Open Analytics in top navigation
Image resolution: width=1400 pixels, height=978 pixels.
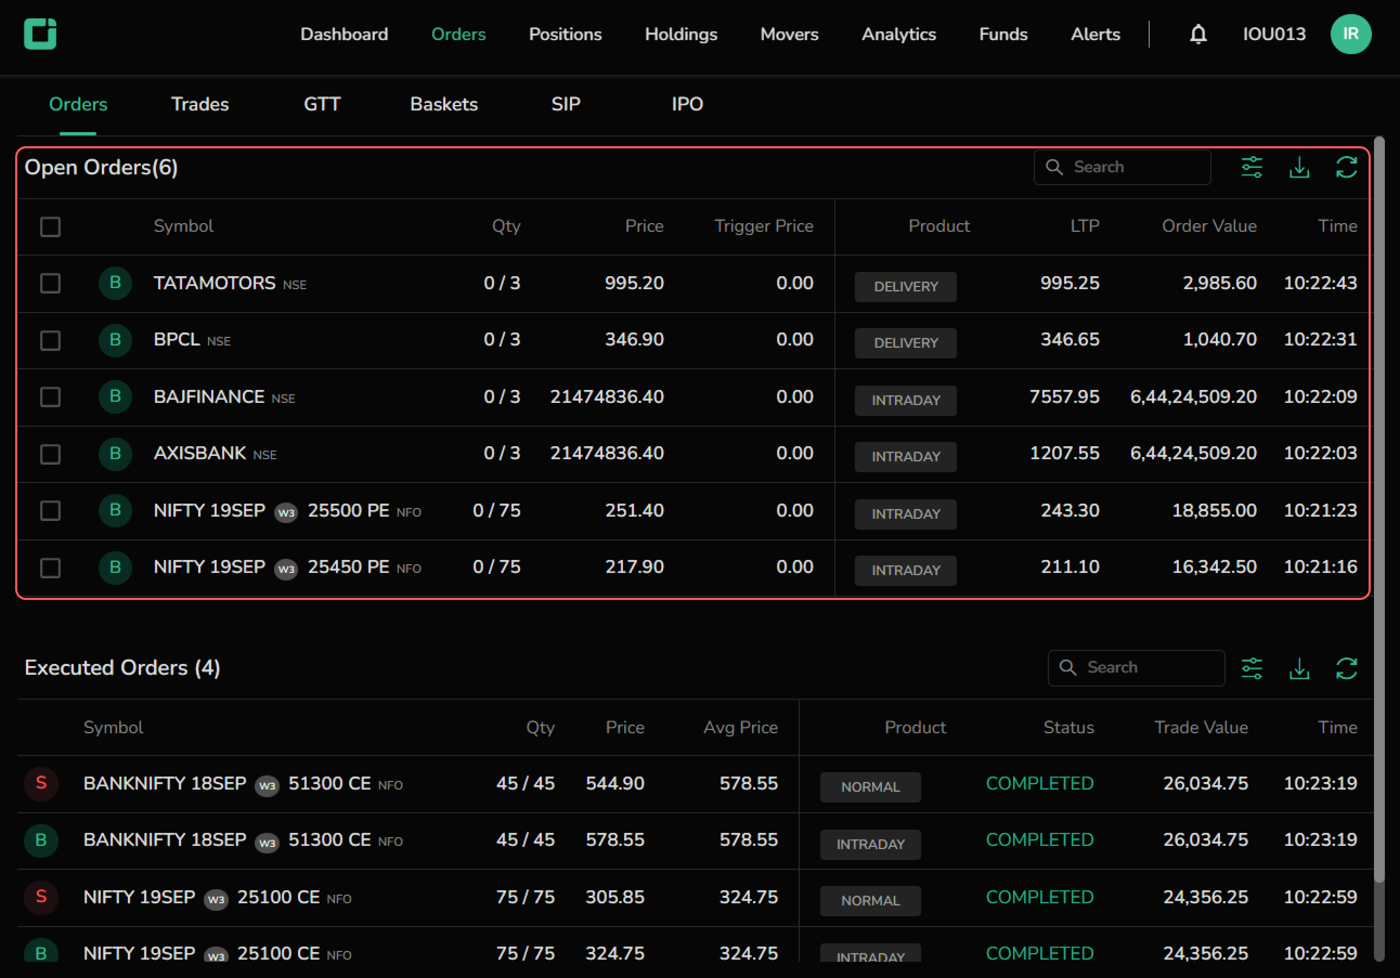(899, 34)
